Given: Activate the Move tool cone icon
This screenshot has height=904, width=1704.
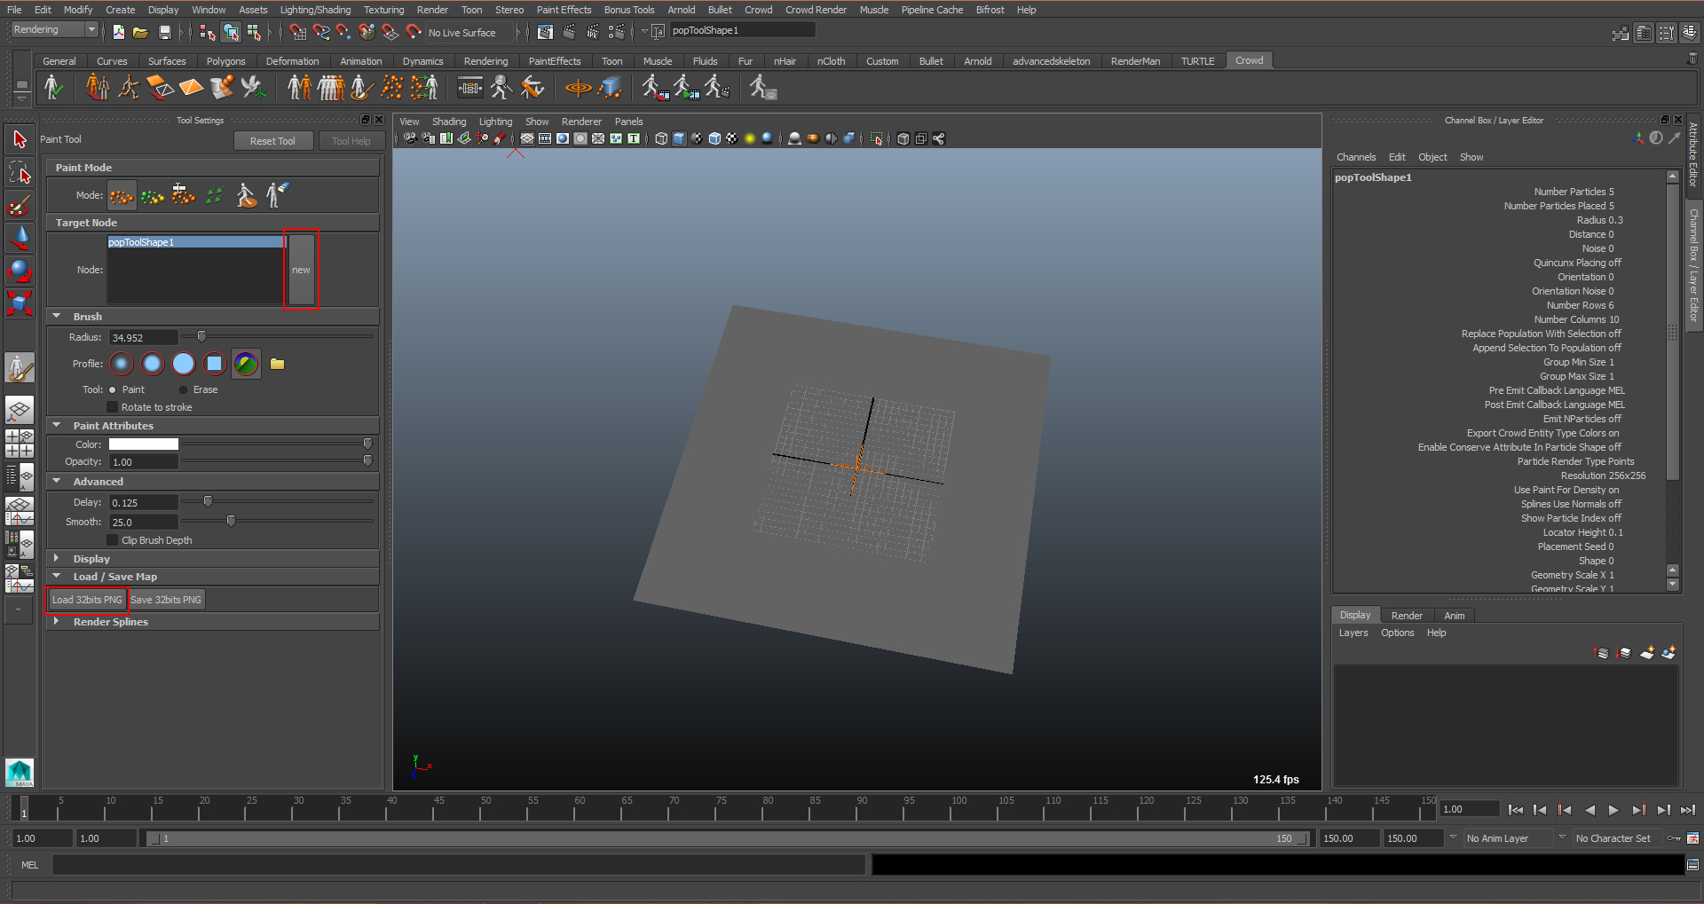Looking at the screenshot, I should tap(20, 238).
